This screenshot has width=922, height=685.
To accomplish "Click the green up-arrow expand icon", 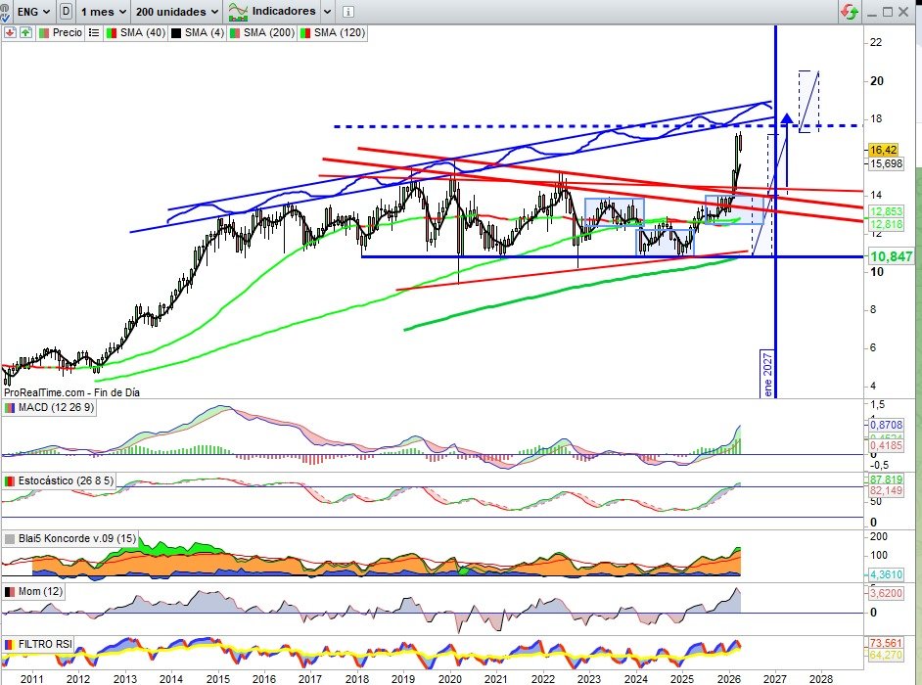I will click(25, 32).
